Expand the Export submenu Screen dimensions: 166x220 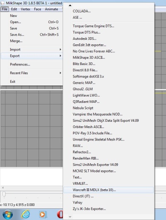[32, 56]
